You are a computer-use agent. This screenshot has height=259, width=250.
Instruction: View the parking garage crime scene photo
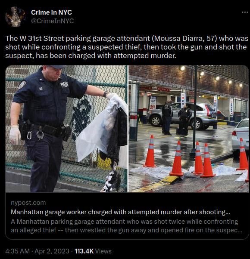pyautogui.click(x=189, y=129)
